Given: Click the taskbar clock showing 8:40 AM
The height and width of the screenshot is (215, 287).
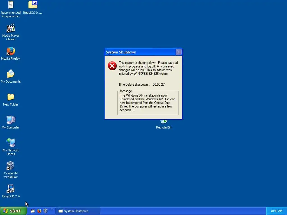Looking at the screenshot, I should click(277, 211).
